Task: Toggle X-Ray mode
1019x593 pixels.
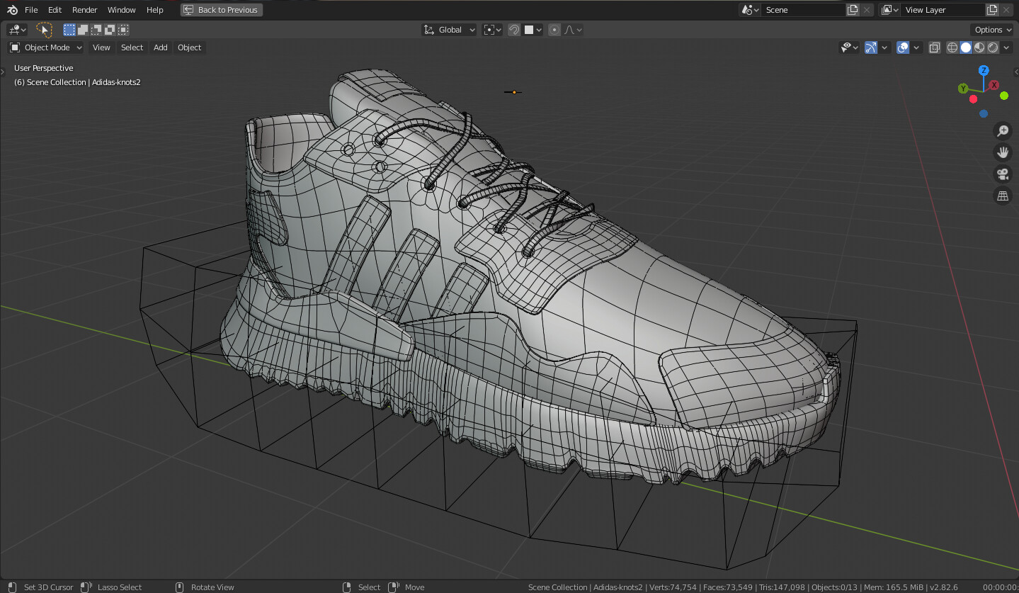Action: [934, 47]
